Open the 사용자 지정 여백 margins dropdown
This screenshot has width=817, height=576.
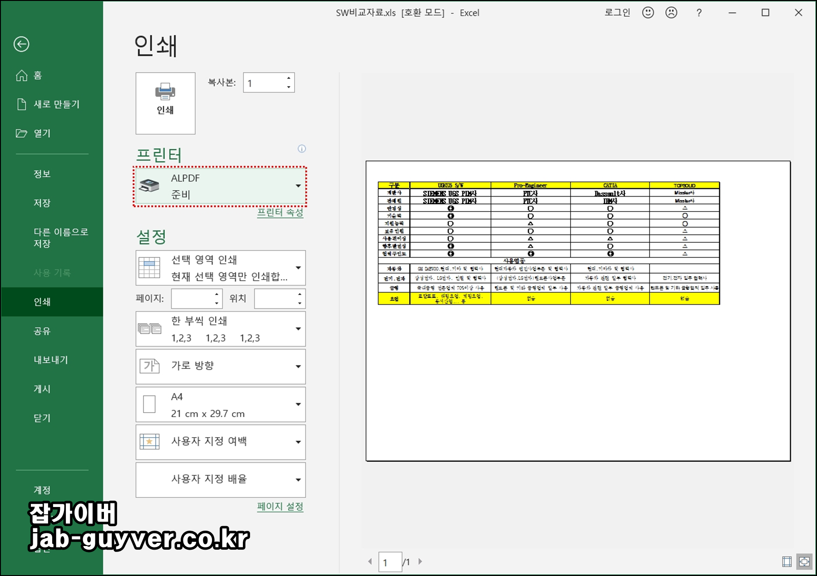click(221, 442)
